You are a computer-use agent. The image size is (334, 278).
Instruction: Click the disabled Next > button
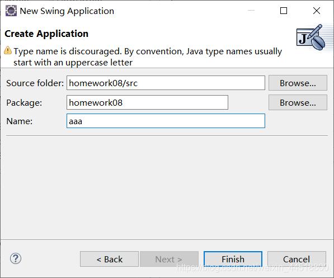pyautogui.click(x=169, y=259)
